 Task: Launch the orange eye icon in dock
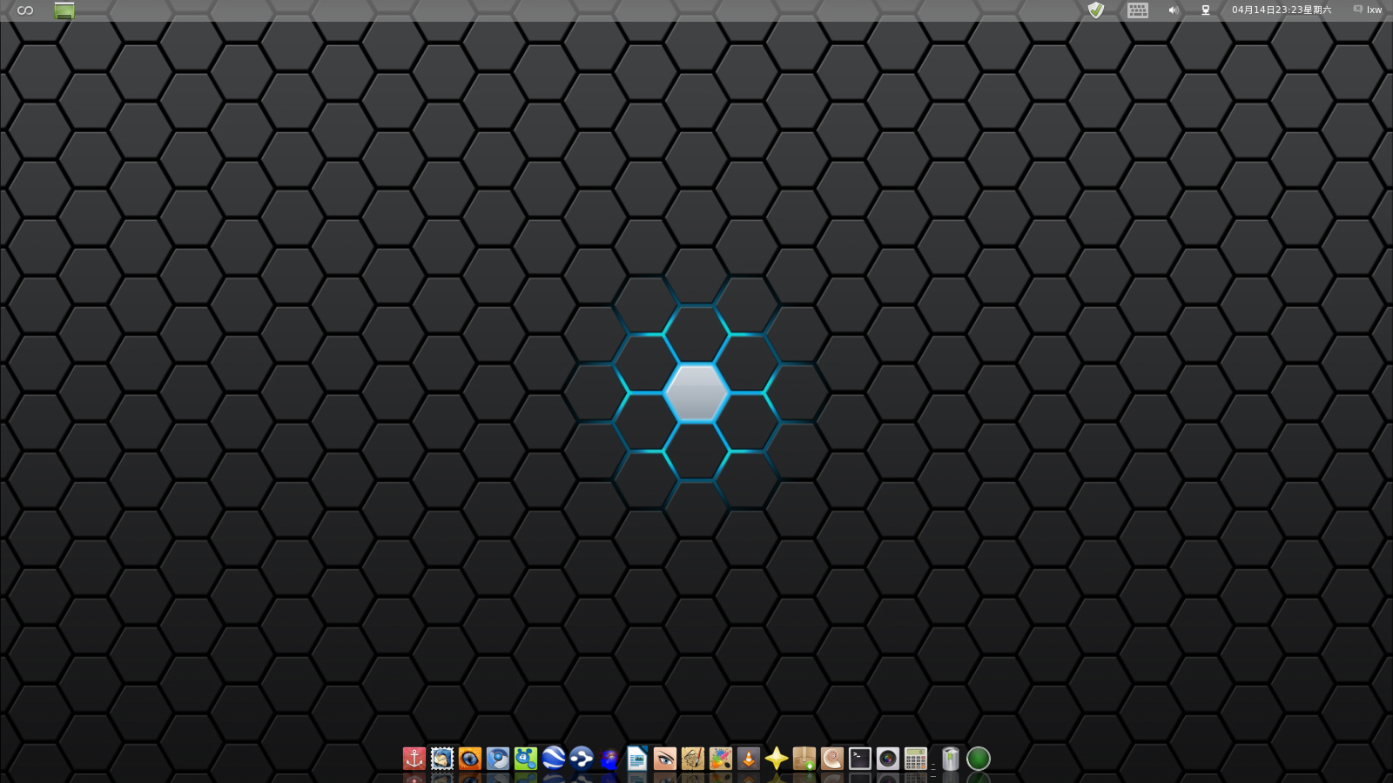click(470, 759)
